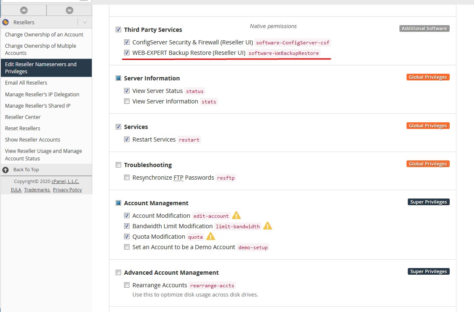Viewport: 474px width, 312px height.
Task: Uncheck Quota Modification checkbox
Action: tap(127, 237)
